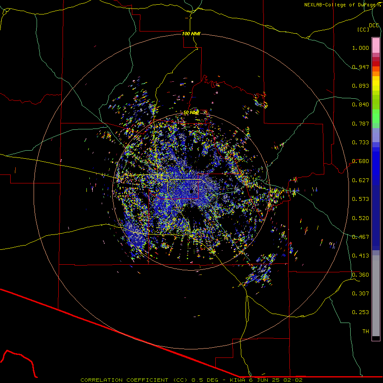
Task: Click the black radar site dot at center
Action: pos(191,191)
